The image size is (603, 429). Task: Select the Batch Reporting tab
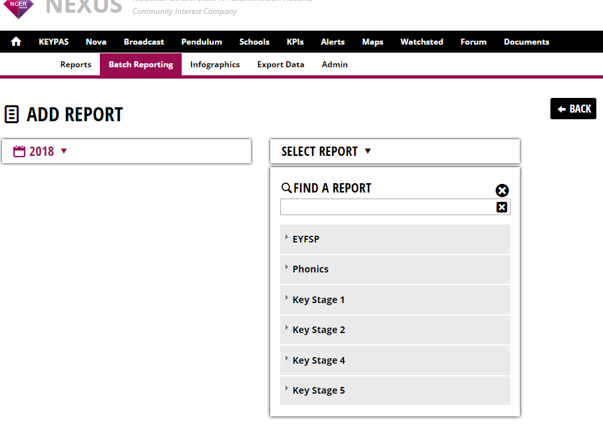(x=140, y=64)
